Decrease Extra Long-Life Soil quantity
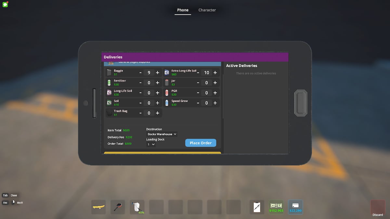Viewport: 390px width, 219px height. (x=198, y=73)
